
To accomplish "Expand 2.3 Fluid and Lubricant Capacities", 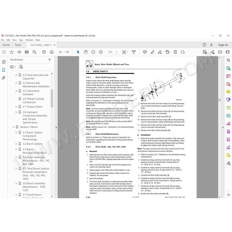I will point(16,75).
